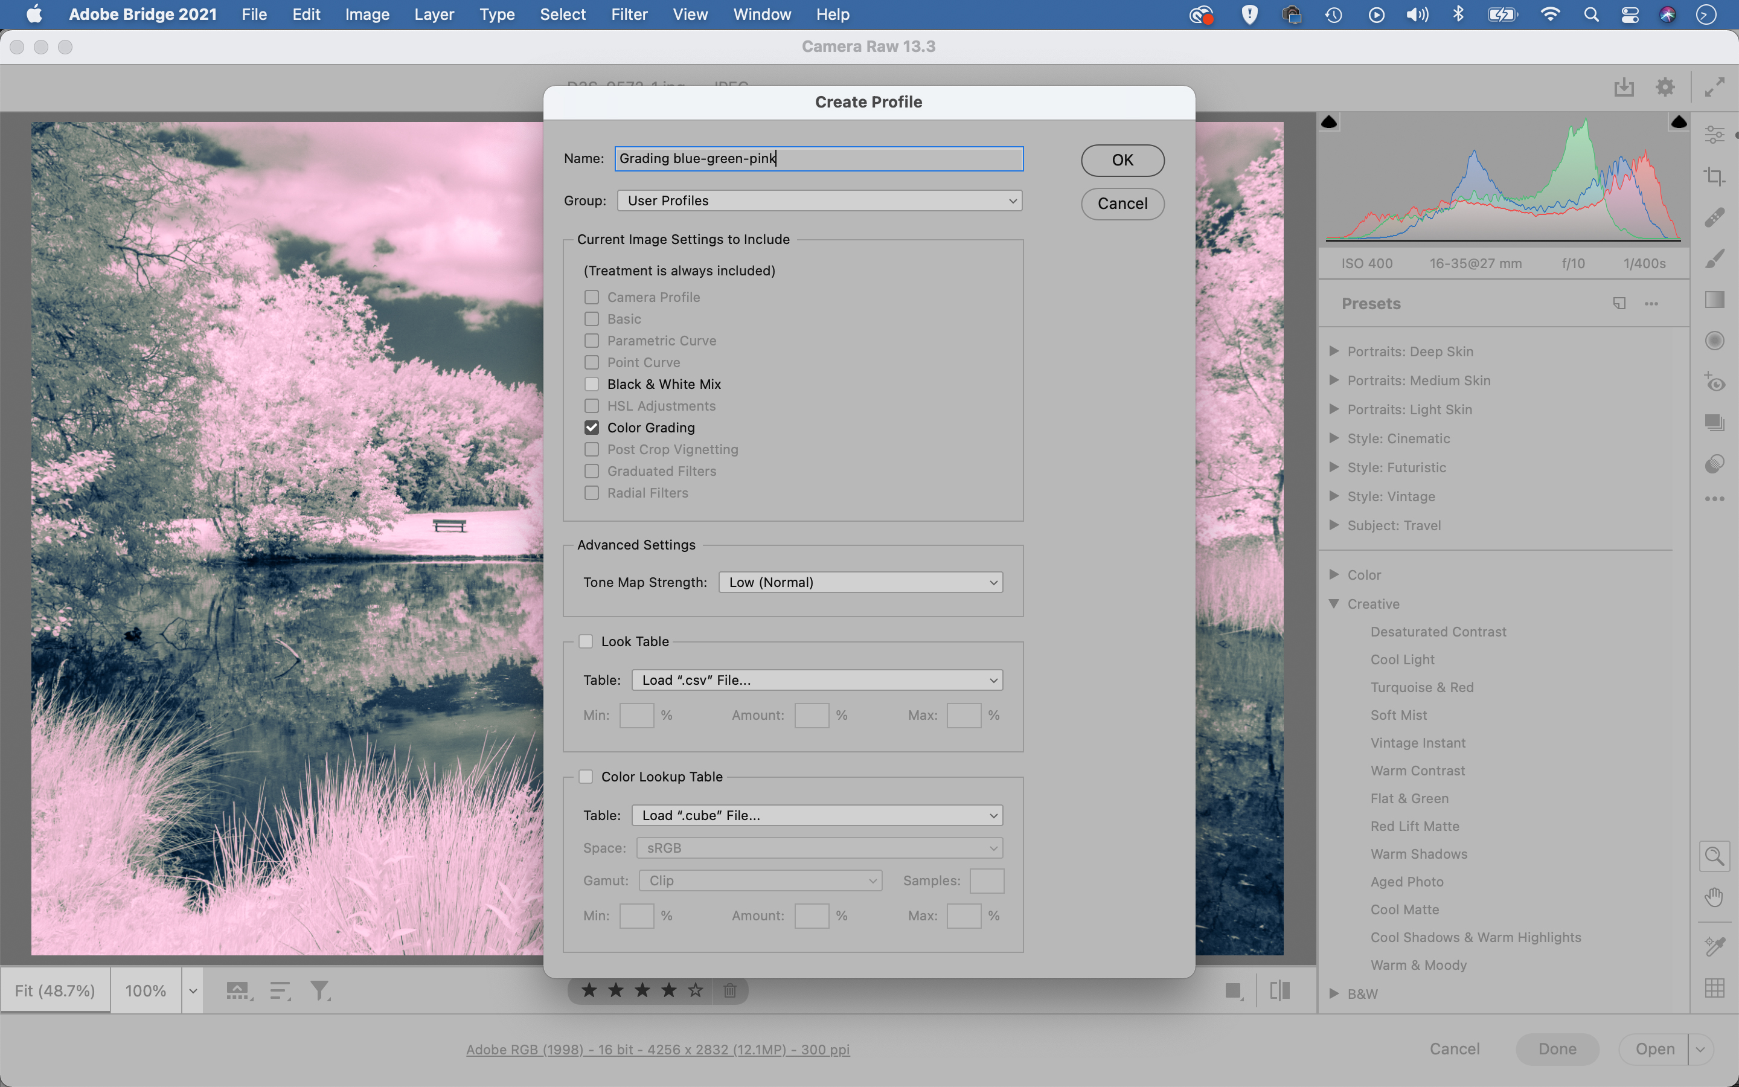Select the Zoom tool magnifier
The height and width of the screenshot is (1087, 1739).
(1715, 856)
